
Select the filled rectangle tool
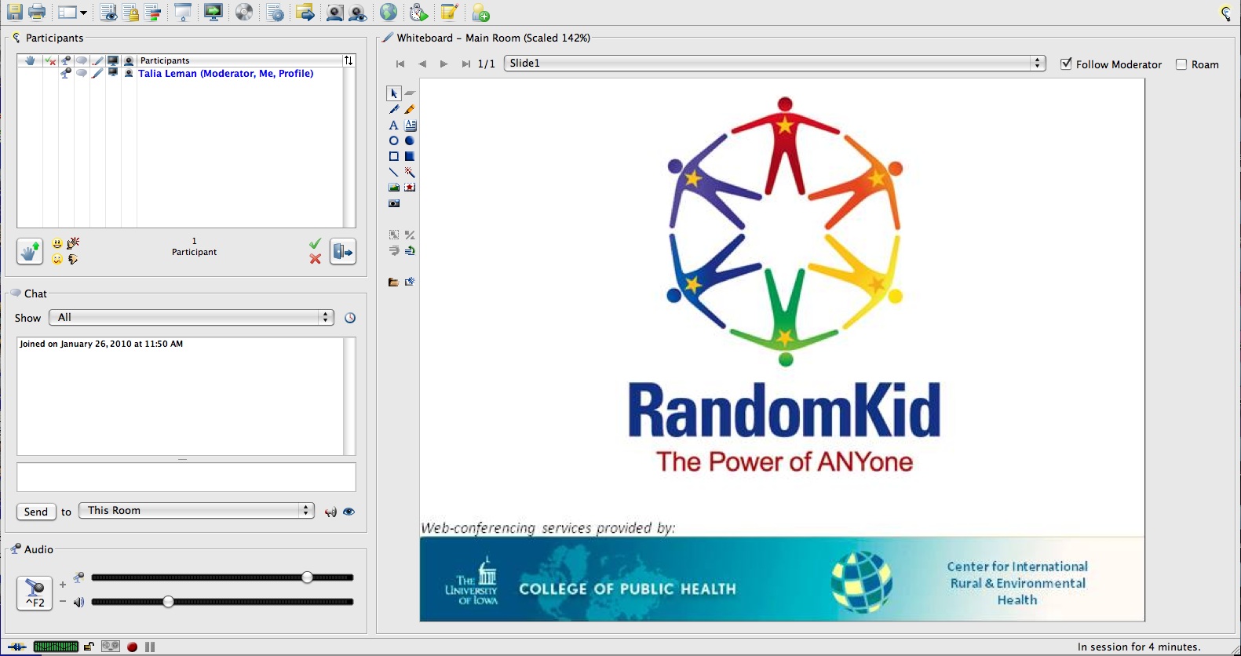click(410, 156)
